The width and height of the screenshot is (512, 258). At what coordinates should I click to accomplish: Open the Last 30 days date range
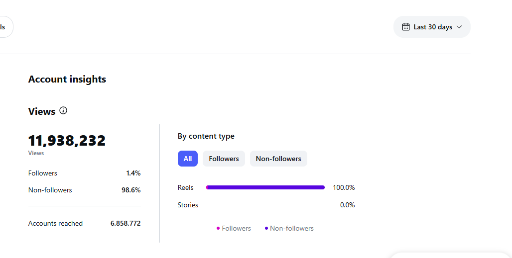[x=432, y=27]
